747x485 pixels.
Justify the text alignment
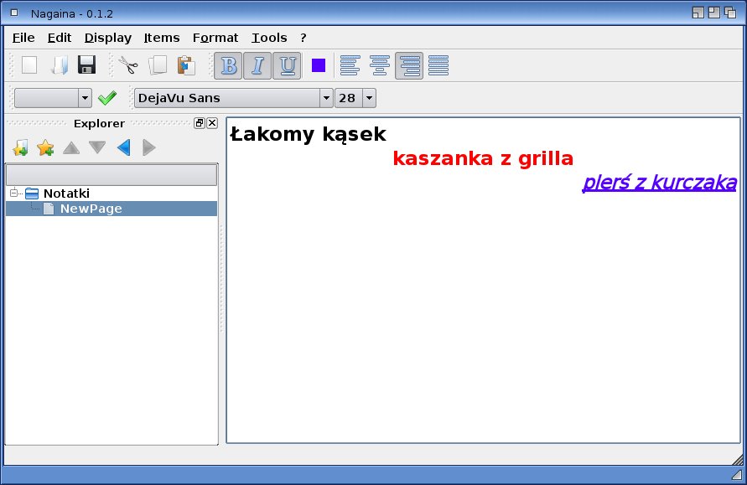coord(438,65)
